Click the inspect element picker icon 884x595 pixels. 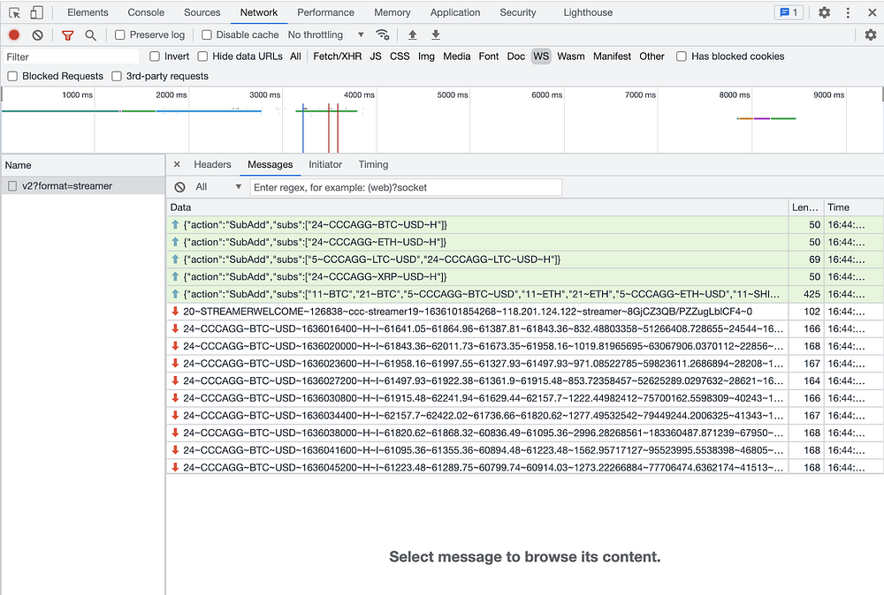coord(15,12)
